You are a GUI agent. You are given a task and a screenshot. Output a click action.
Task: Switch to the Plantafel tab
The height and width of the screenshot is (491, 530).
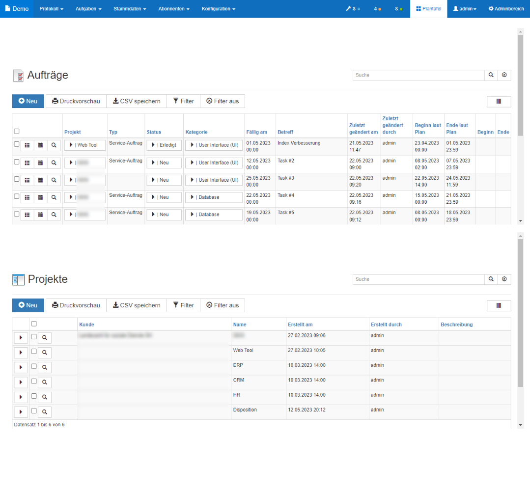(429, 9)
